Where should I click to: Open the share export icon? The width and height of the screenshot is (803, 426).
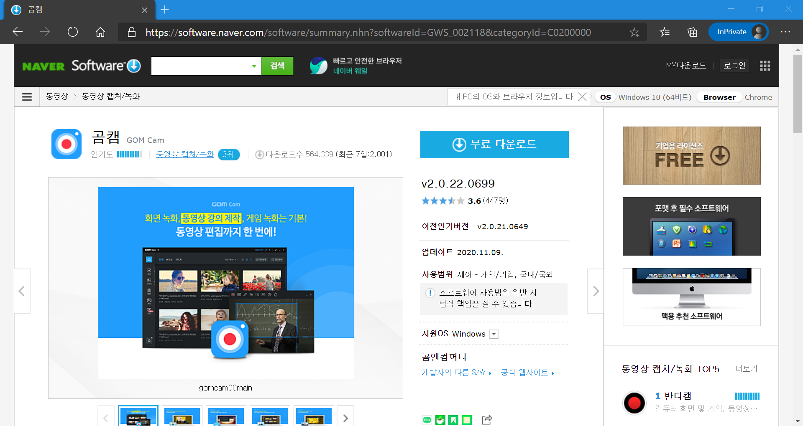pos(487,420)
